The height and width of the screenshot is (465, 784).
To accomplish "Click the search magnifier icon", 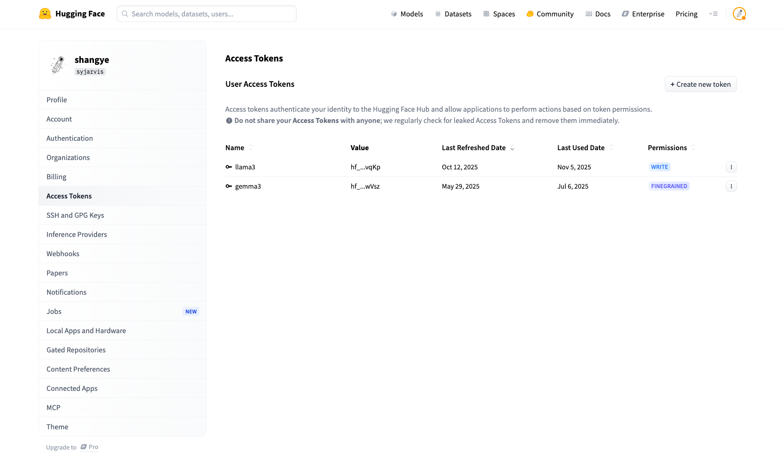I will [125, 14].
